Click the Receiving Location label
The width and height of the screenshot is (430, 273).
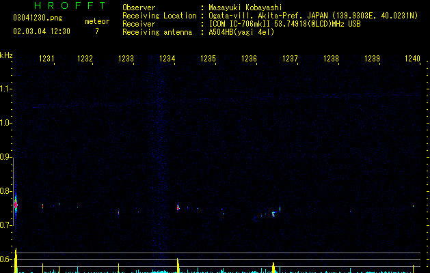tap(159, 16)
